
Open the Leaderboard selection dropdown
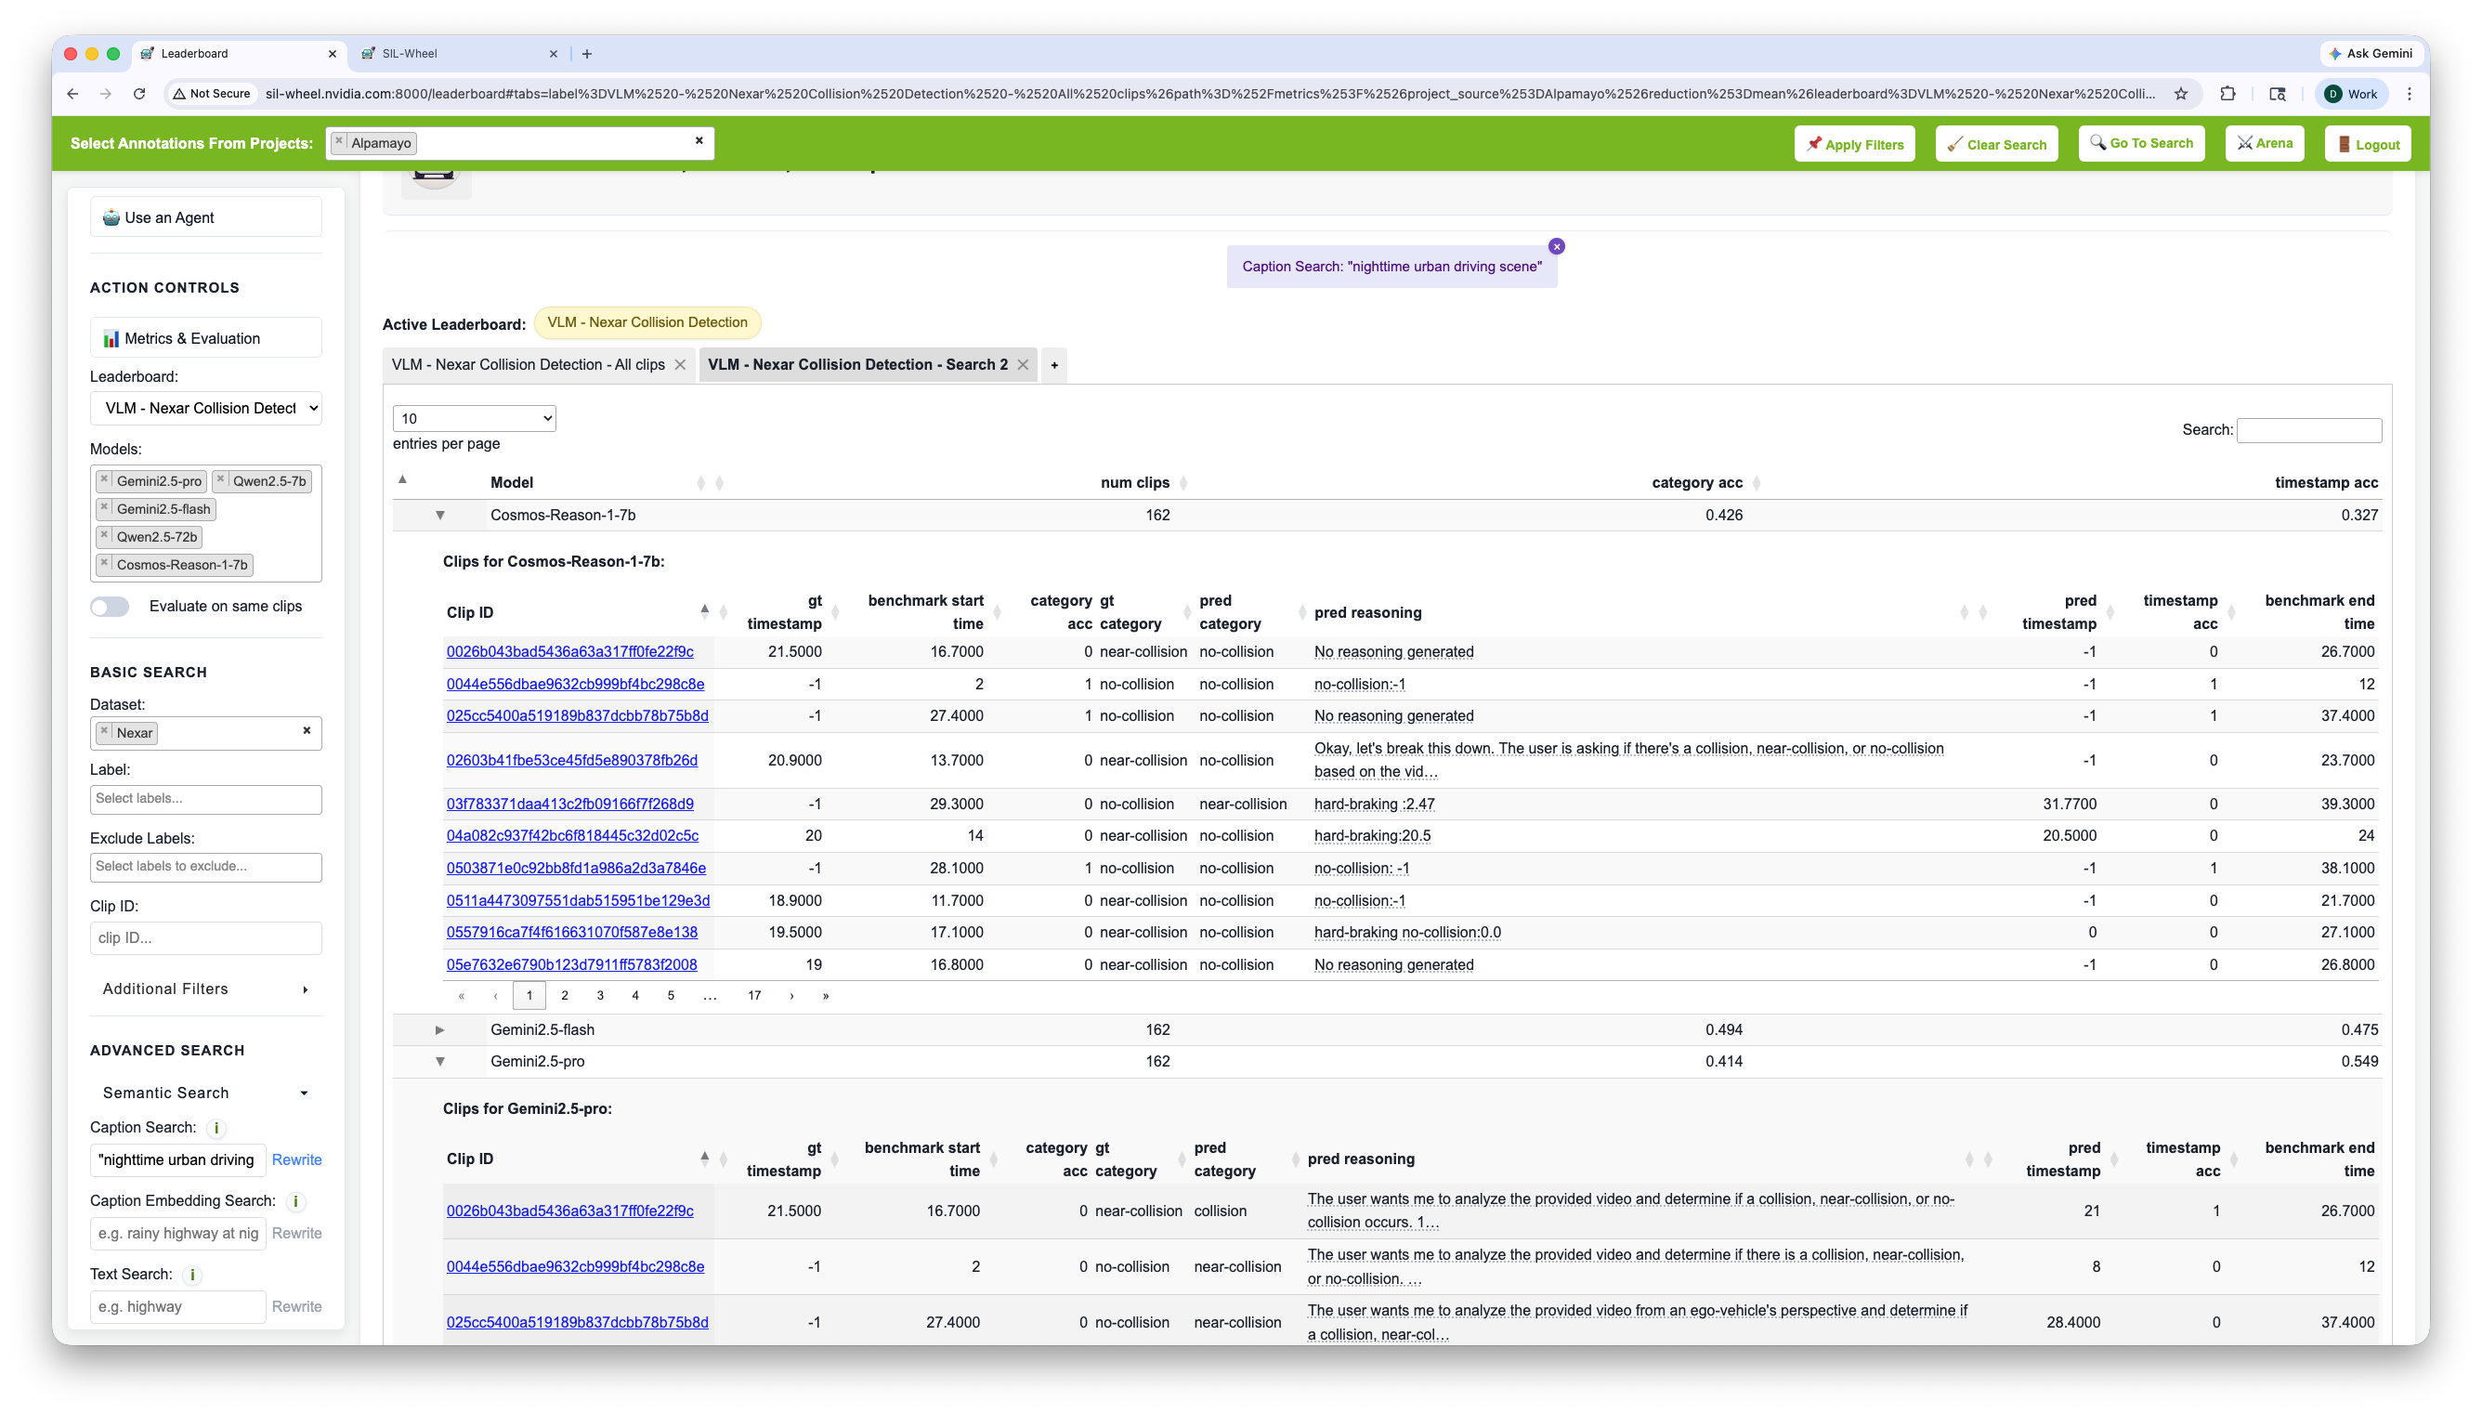206,409
